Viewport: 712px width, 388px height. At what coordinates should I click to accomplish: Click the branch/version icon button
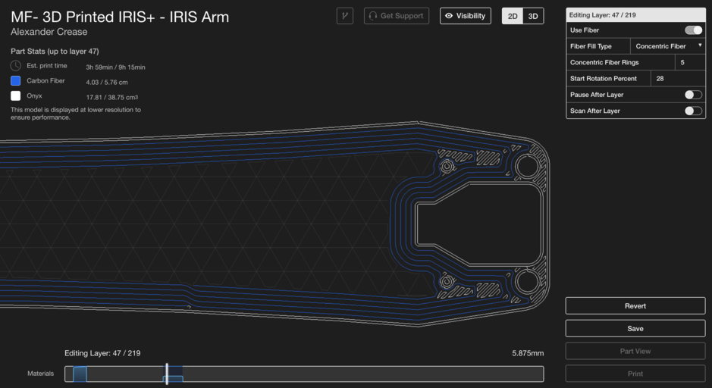(x=345, y=16)
